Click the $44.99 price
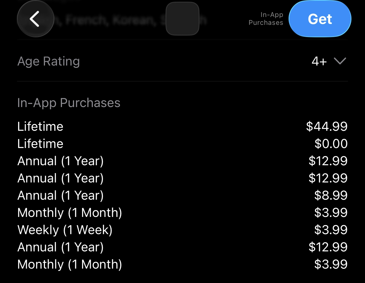This screenshot has width=365, height=283. click(x=327, y=127)
